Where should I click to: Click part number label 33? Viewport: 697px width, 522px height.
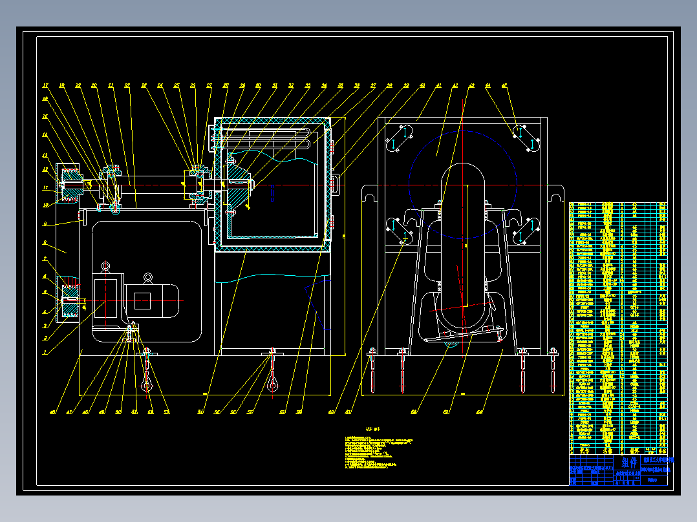[x=308, y=86]
